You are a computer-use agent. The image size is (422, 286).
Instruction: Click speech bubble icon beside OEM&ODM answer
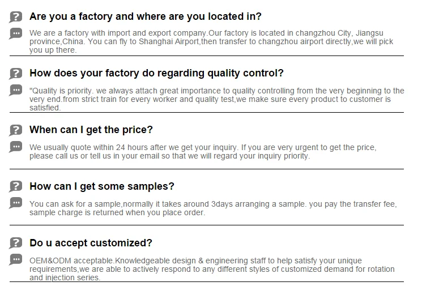(16, 260)
